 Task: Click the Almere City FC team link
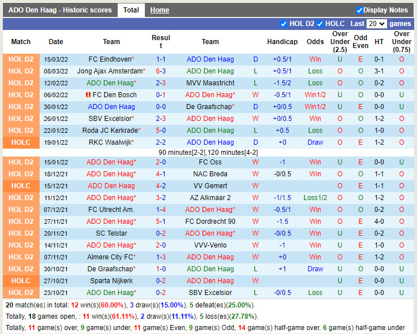110,257
